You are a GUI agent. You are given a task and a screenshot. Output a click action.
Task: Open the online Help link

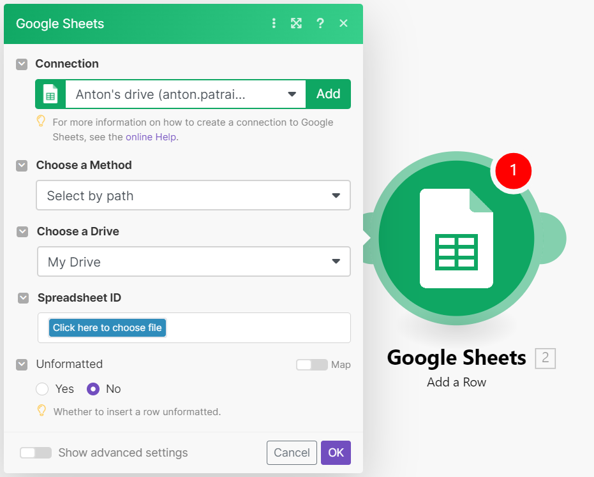151,136
